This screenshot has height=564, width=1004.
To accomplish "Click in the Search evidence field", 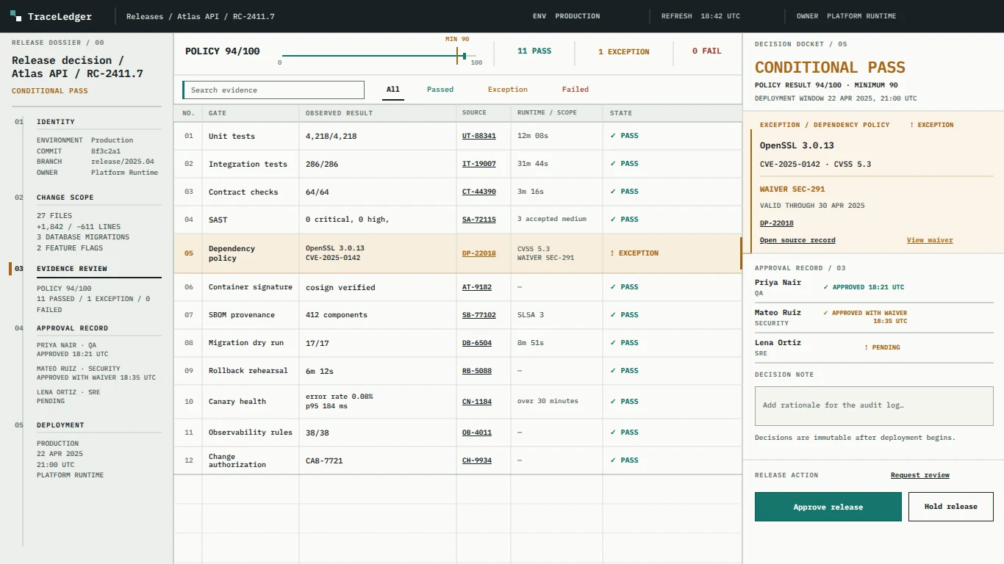I will [x=273, y=90].
